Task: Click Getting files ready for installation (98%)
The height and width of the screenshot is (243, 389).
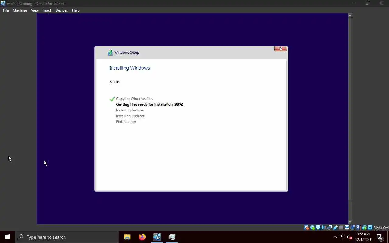Action: coord(150,104)
